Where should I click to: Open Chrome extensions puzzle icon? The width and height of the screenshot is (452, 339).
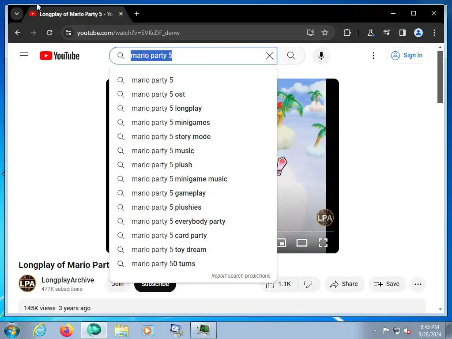click(347, 33)
